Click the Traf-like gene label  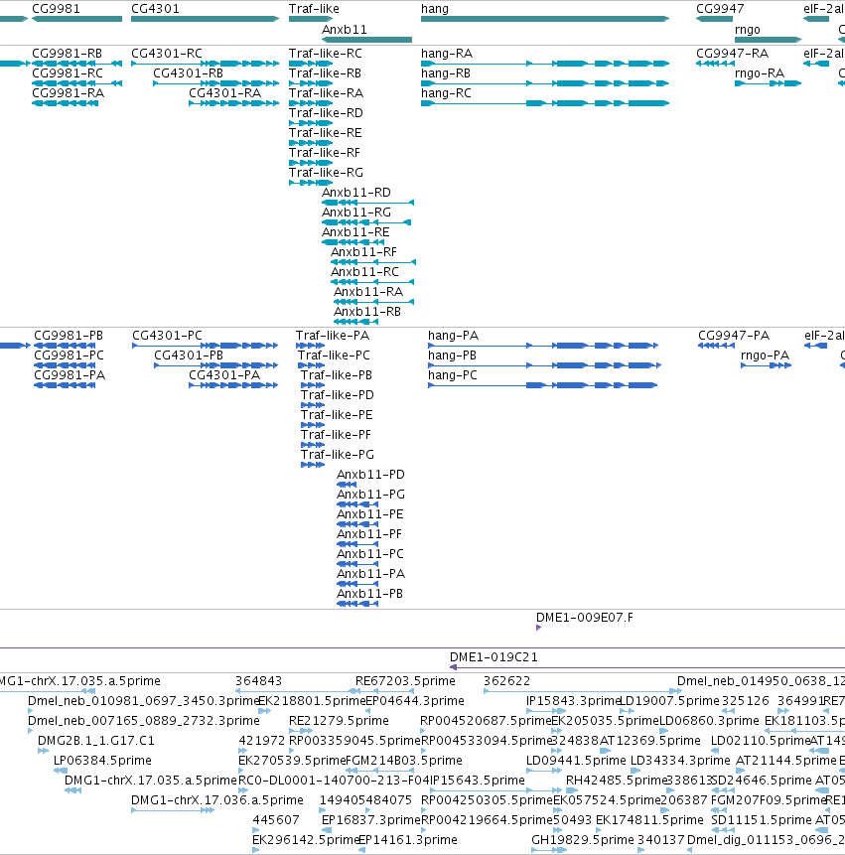[314, 9]
